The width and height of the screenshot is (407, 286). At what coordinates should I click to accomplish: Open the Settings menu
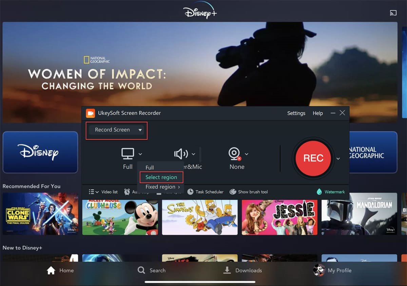click(x=296, y=113)
